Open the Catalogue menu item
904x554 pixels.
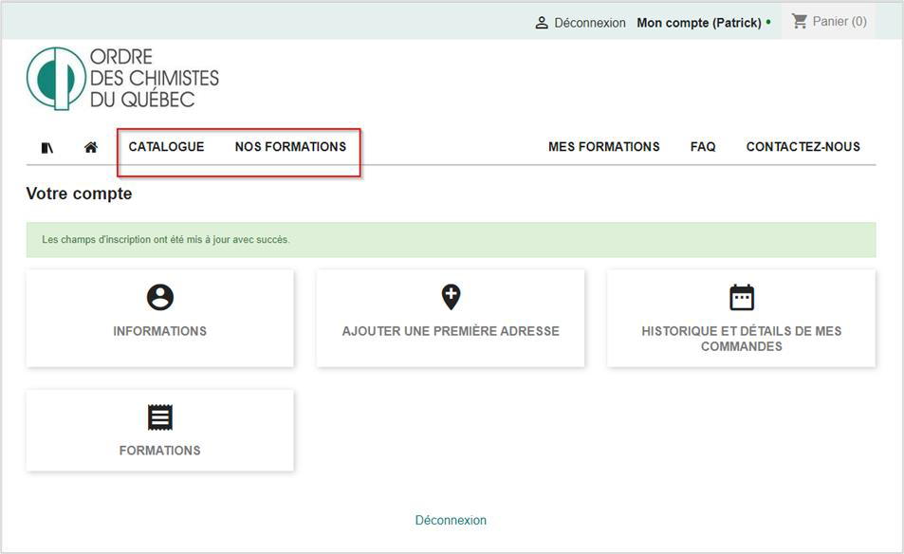tap(166, 147)
